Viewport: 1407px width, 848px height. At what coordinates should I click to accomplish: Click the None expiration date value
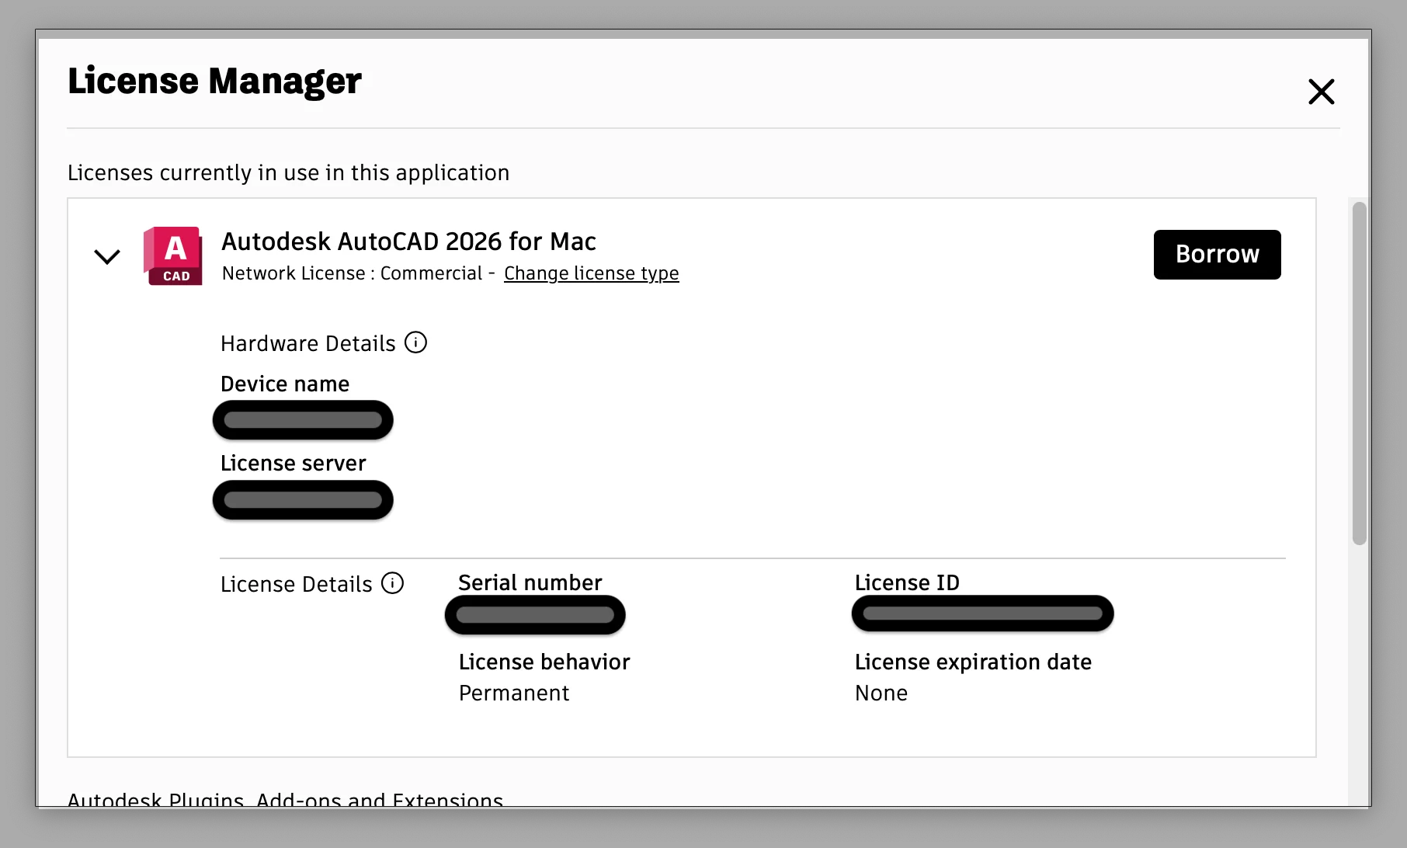[881, 693]
